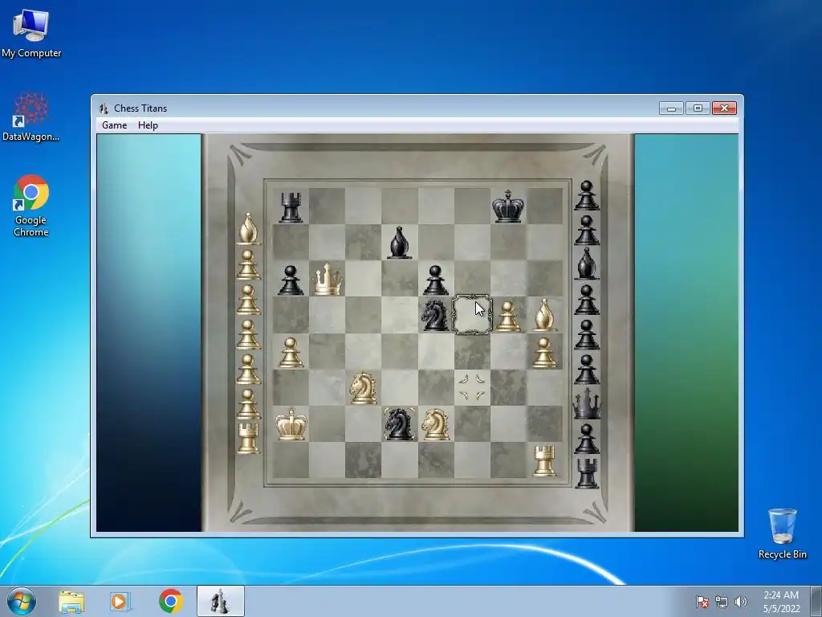Select the black pawn above the black knight
Screen dimensions: 822x617
pos(435,280)
